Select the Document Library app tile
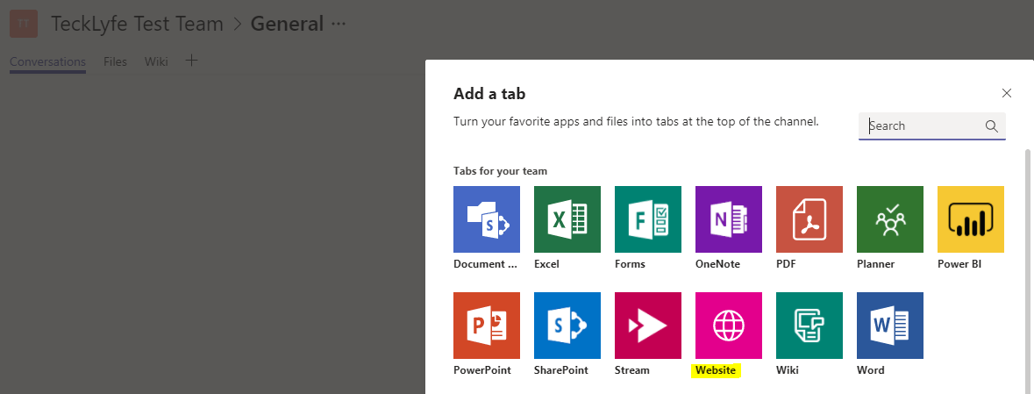The image size is (1034, 394). pyautogui.click(x=486, y=219)
